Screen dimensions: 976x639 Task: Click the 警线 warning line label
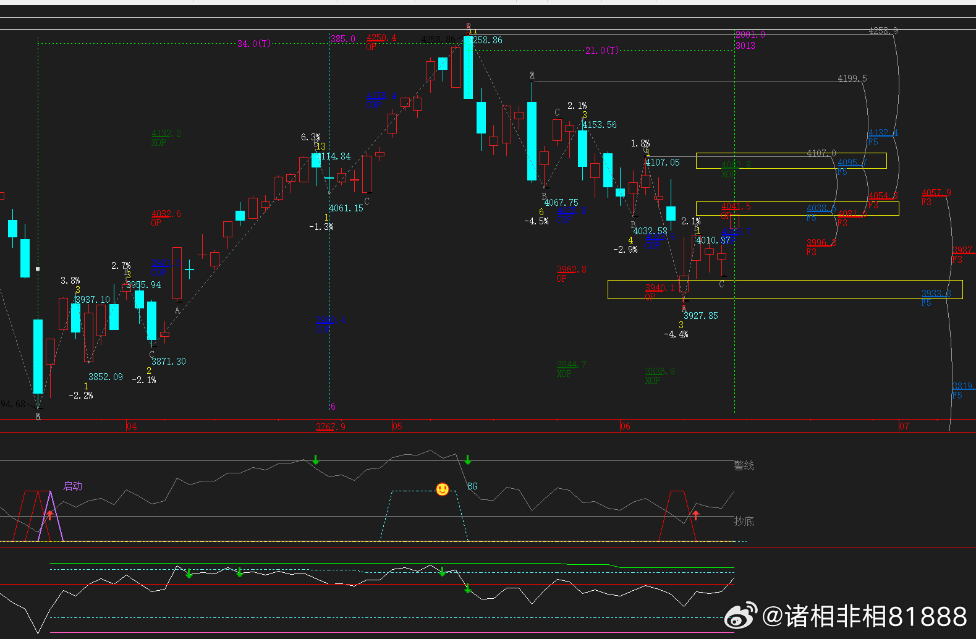tap(744, 465)
